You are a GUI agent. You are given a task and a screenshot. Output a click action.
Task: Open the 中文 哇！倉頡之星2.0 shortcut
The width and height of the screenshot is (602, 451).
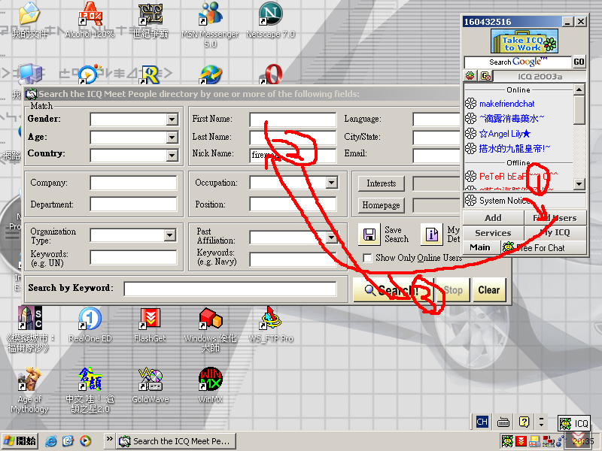[x=90, y=390]
